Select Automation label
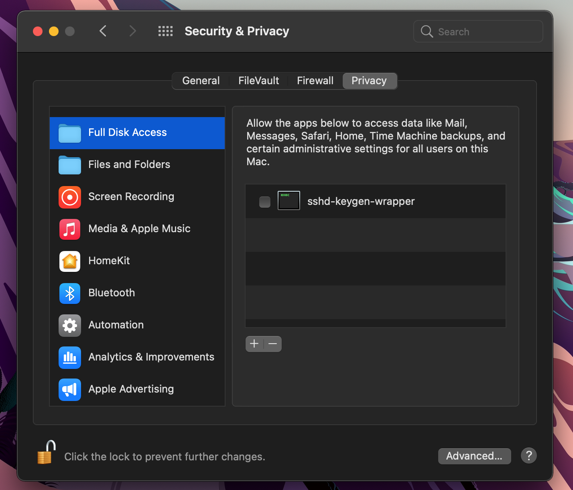 point(116,325)
